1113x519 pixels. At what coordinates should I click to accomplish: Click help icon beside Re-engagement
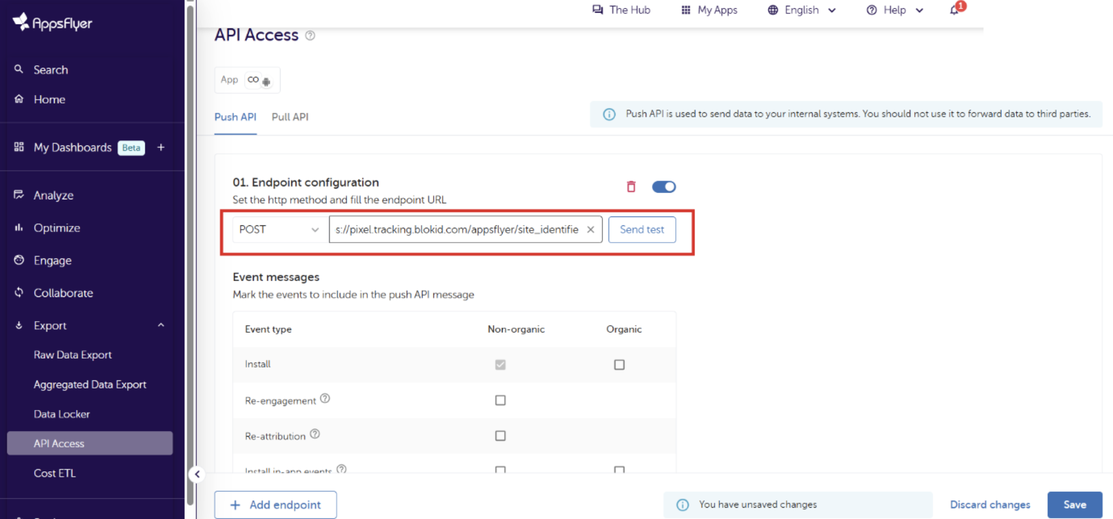click(325, 399)
